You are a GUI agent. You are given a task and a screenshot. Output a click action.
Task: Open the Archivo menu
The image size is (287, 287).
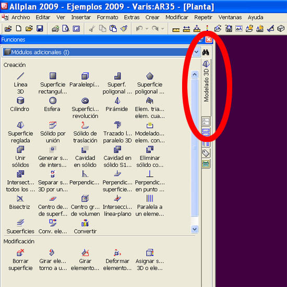[x=21, y=17]
